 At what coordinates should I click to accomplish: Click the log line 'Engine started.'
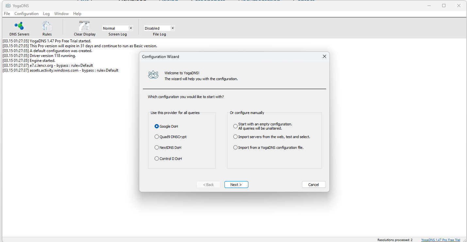(29, 61)
